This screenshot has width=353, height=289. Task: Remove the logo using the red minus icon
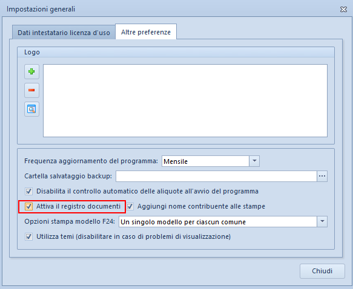[x=31, y=90]
